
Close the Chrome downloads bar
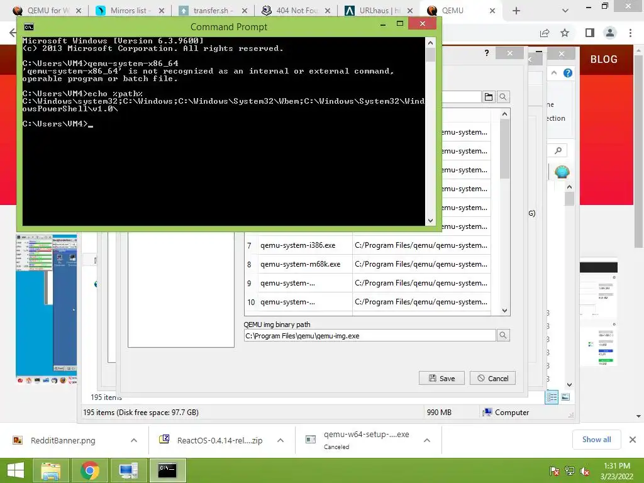click(x=633, y=440)
